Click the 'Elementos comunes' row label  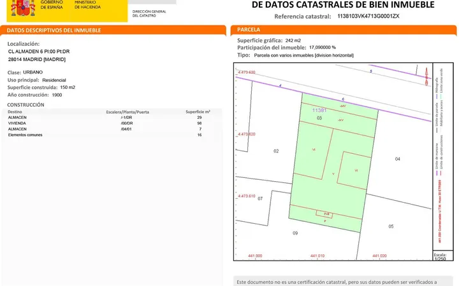[x=25, y=135]
